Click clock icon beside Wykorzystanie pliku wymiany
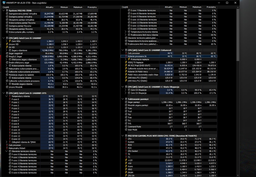Screen dimensions: 256x177 point(7,32)
